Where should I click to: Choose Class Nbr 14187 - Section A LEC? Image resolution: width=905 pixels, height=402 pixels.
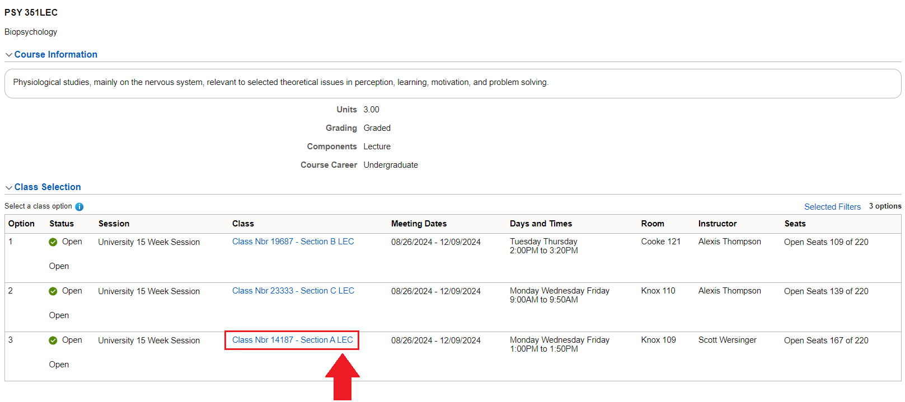(292, 340)
